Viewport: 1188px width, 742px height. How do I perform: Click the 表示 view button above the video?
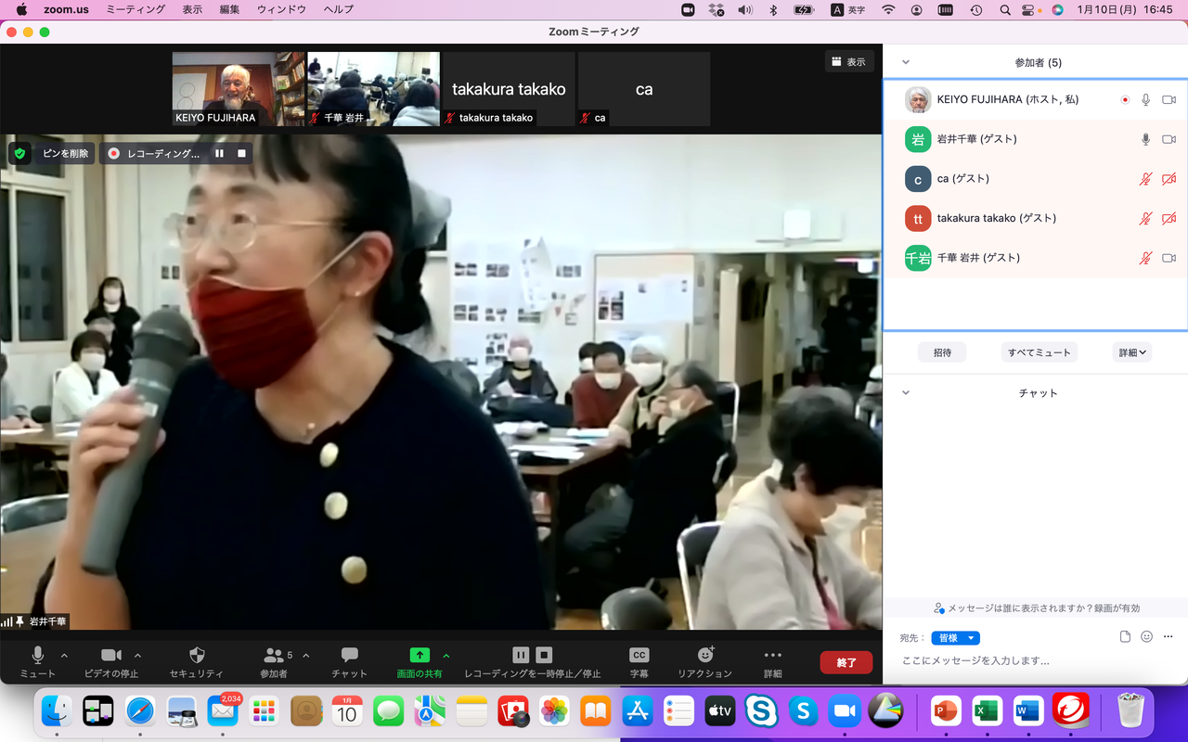click(x=848, y=61)
